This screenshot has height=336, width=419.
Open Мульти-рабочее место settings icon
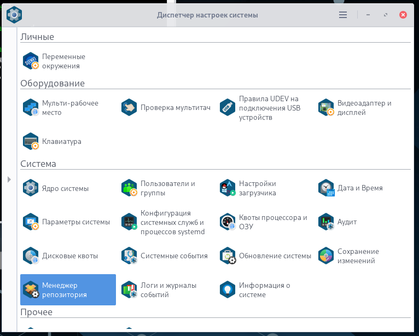point(31,107)
